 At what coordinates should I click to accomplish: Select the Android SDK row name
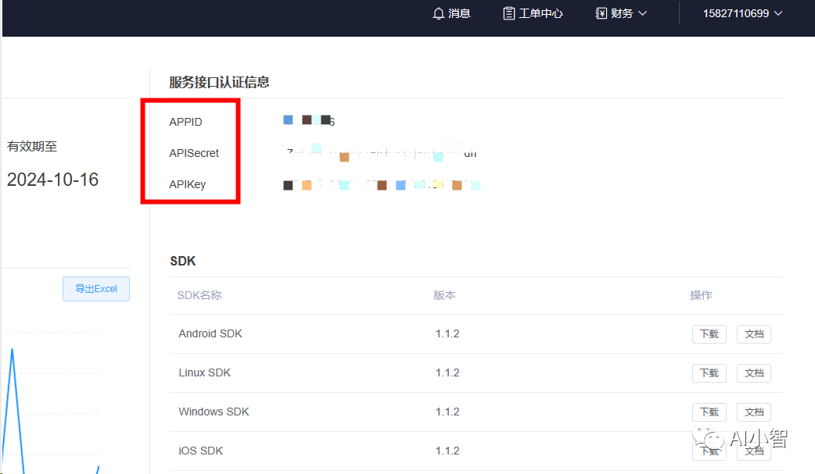point(210,333)
